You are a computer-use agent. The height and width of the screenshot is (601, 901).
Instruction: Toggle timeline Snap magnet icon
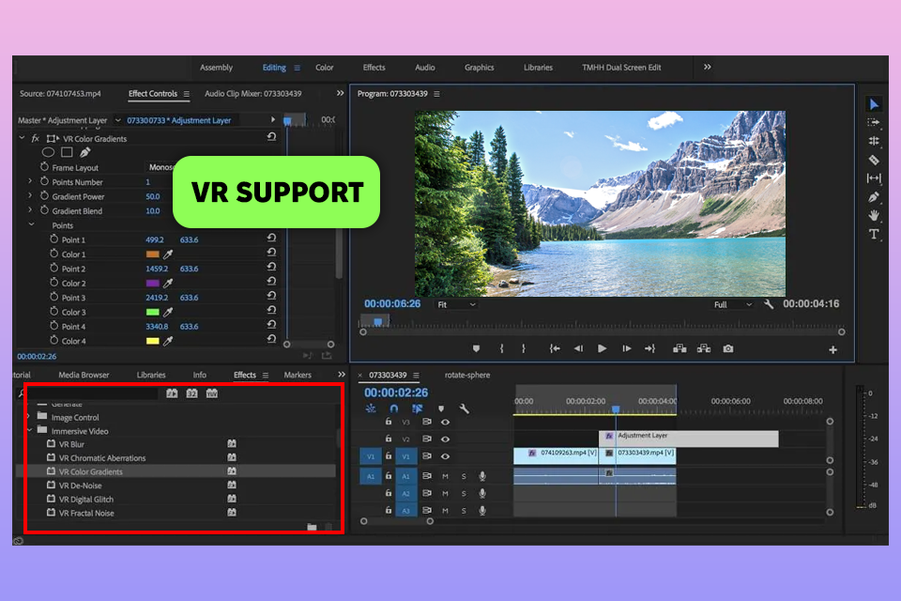click(393, 408)
